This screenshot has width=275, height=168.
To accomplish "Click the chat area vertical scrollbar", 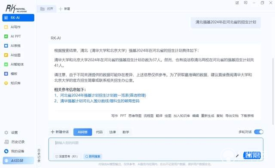I will 273,91.
